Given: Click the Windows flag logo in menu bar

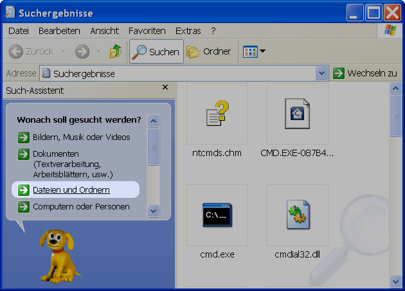Looking at the screenshot, I should pos(390,30).
